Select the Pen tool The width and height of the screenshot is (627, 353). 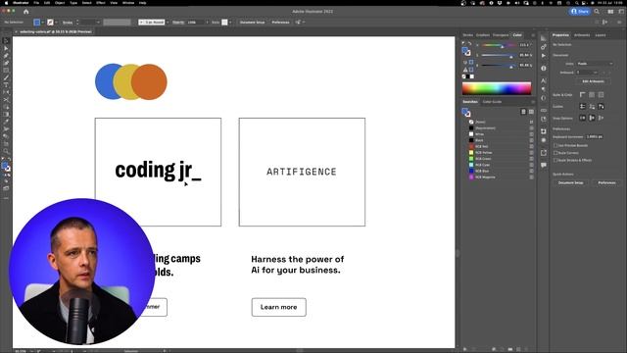(6, 56)
